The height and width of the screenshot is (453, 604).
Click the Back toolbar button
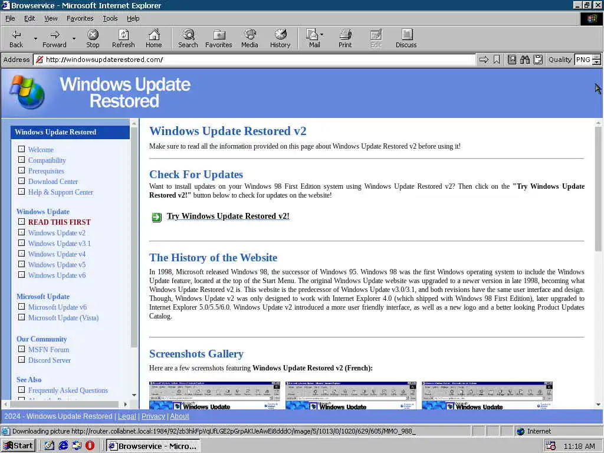pos(16,38)
